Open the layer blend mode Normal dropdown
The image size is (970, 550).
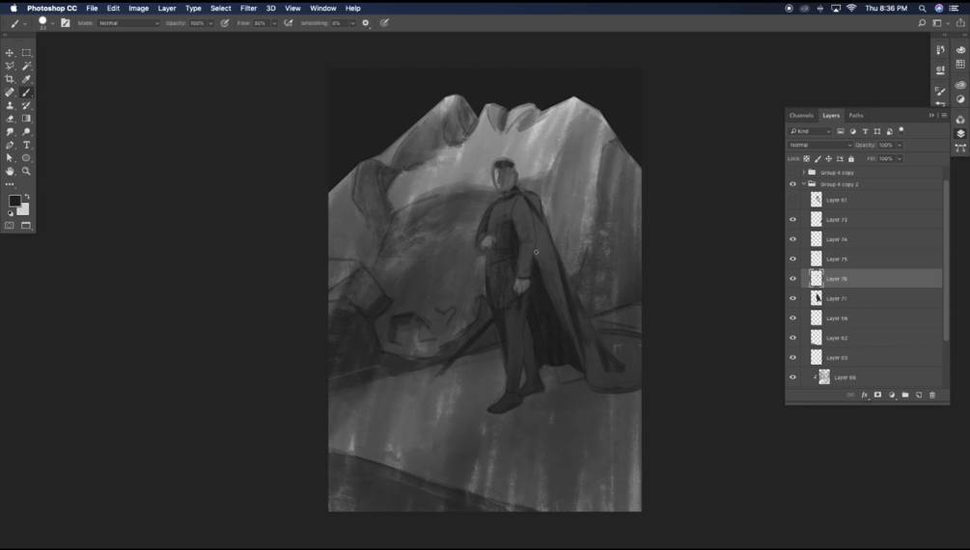(x=819, y=145)
